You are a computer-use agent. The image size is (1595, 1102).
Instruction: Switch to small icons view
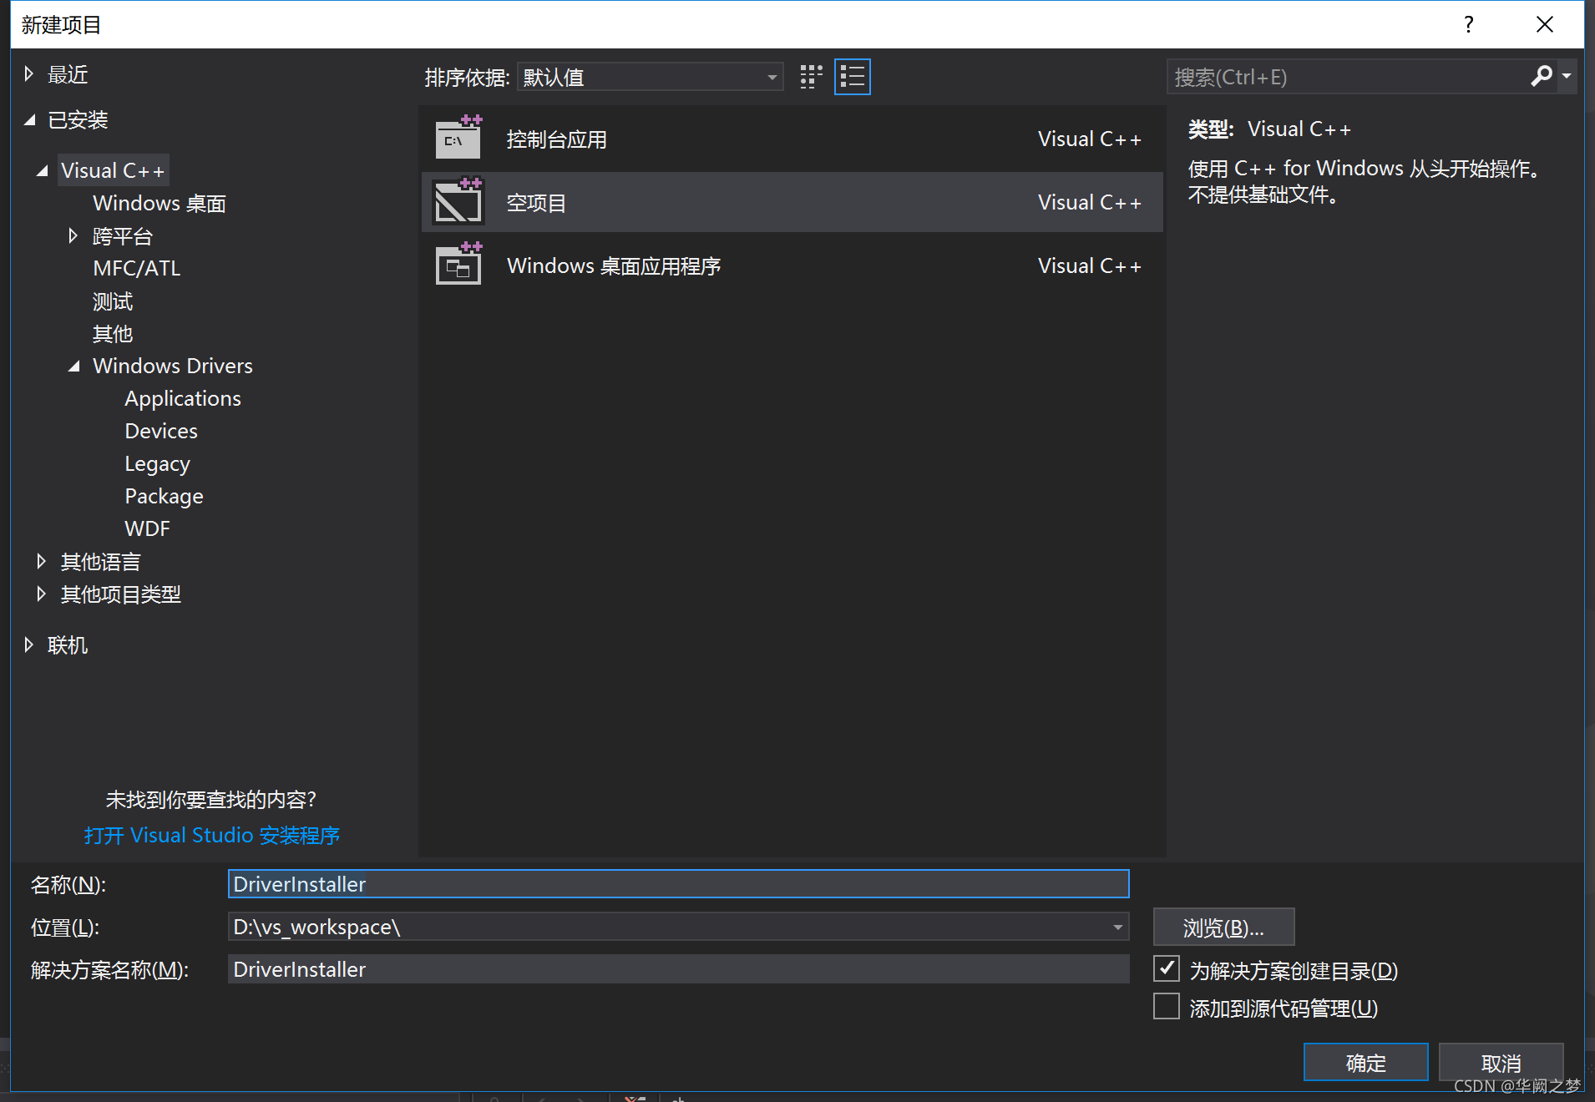coord(809,76)
